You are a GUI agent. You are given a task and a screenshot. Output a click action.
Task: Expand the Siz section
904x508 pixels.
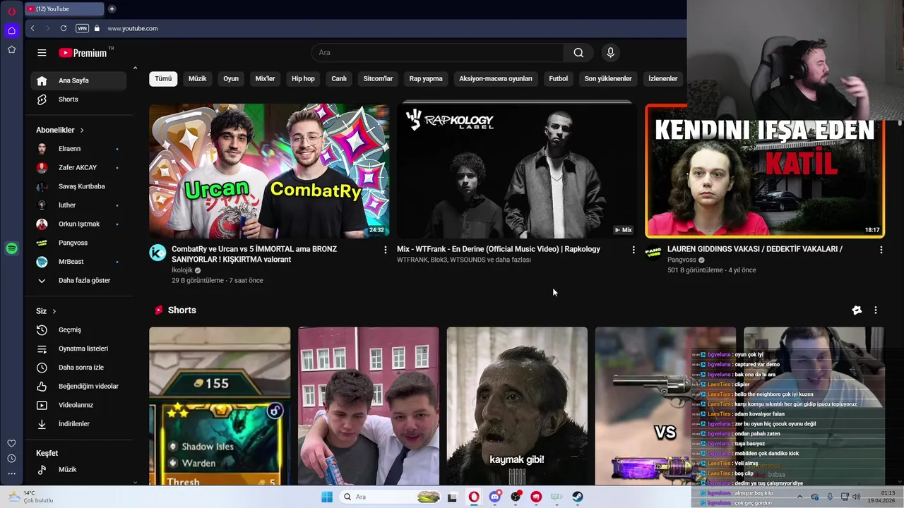tap(46, 311)
